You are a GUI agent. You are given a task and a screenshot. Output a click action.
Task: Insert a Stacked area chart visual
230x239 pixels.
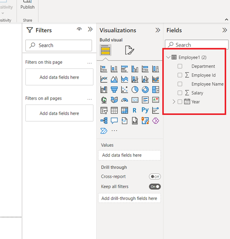(124, 79)
